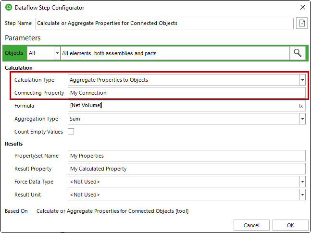Screen dimensions: 311x233
Task: Select the green Objects label
Action: [14, 53]
